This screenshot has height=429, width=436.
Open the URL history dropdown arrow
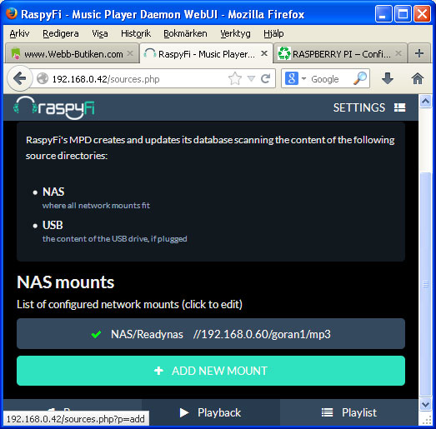click(x=251, y=79)
